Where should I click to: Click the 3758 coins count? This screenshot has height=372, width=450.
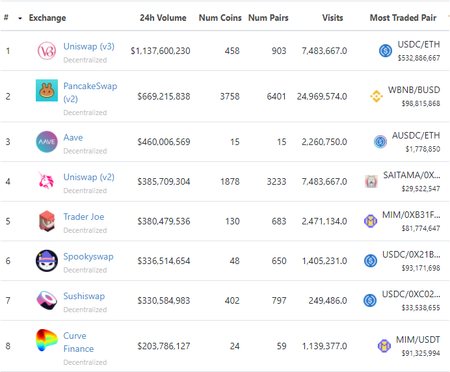pos(230,96)
